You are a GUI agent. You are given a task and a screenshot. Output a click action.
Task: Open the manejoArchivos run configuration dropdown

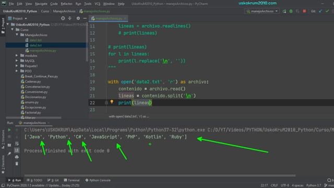(262, 11)
